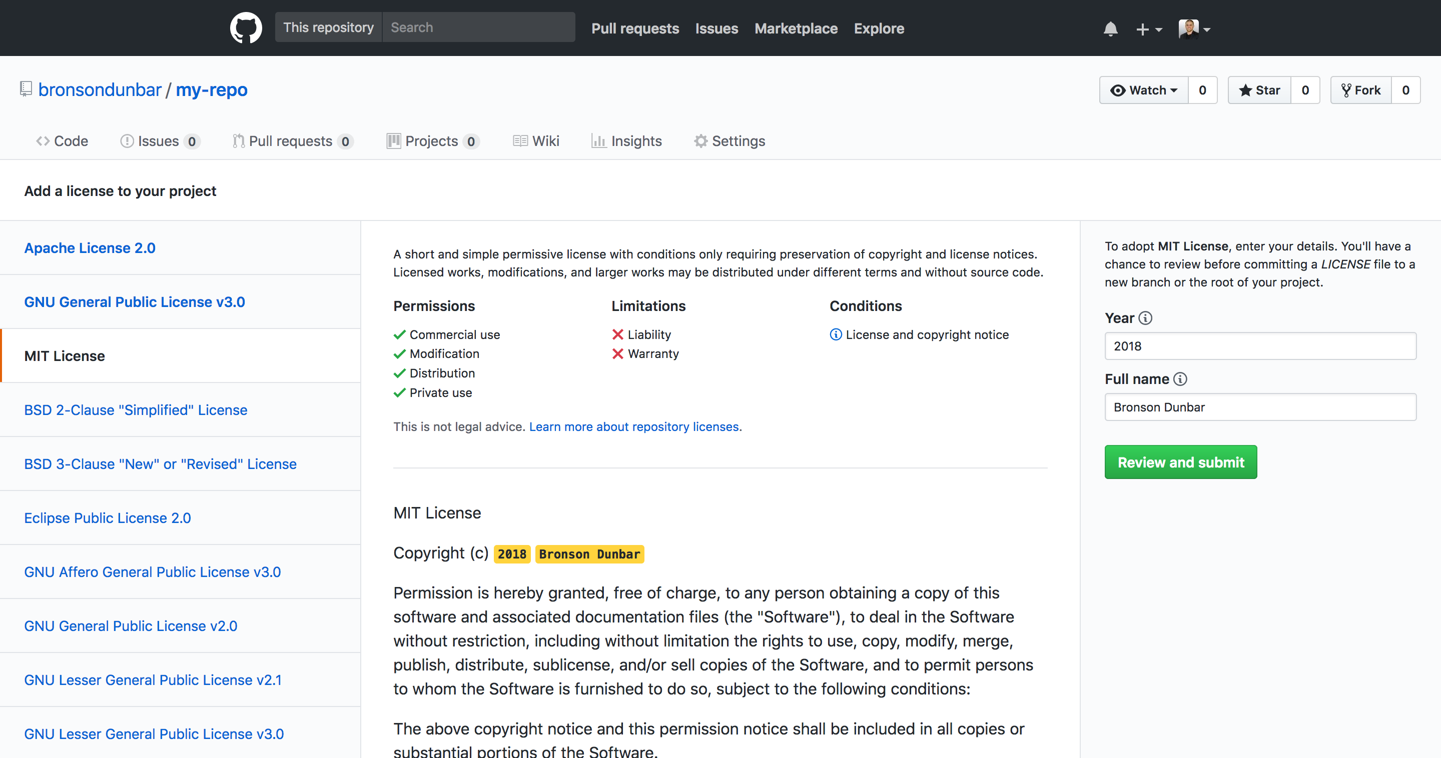Click the Star button
The image size is (1441, 758).
tap(1259, 90)
